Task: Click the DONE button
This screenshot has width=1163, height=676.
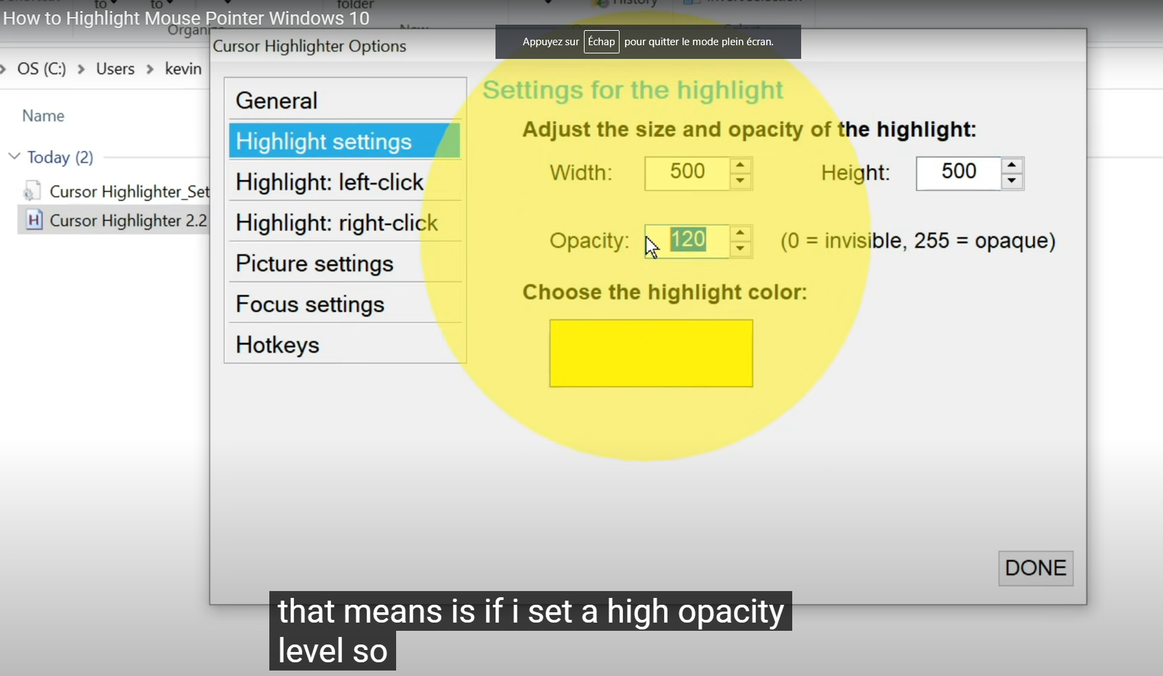Action: [x=1036, y=568]
